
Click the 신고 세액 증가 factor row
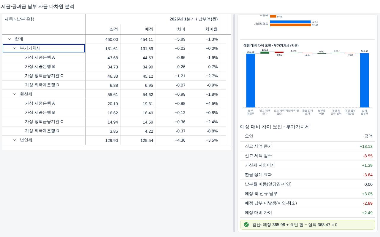pos(308,146)
